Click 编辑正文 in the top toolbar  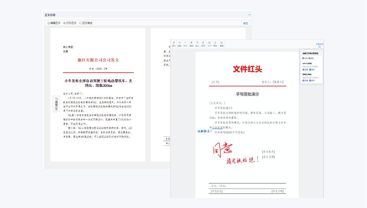pos(54,23)
